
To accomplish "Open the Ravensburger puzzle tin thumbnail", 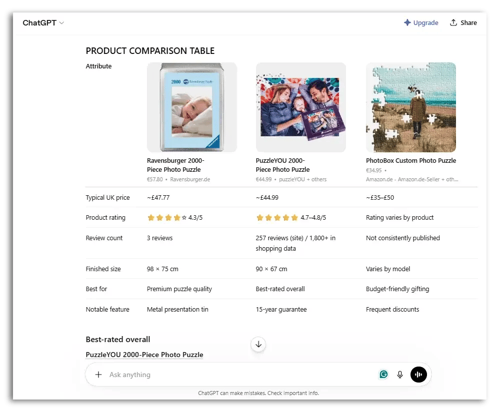I will click(192, 107).
